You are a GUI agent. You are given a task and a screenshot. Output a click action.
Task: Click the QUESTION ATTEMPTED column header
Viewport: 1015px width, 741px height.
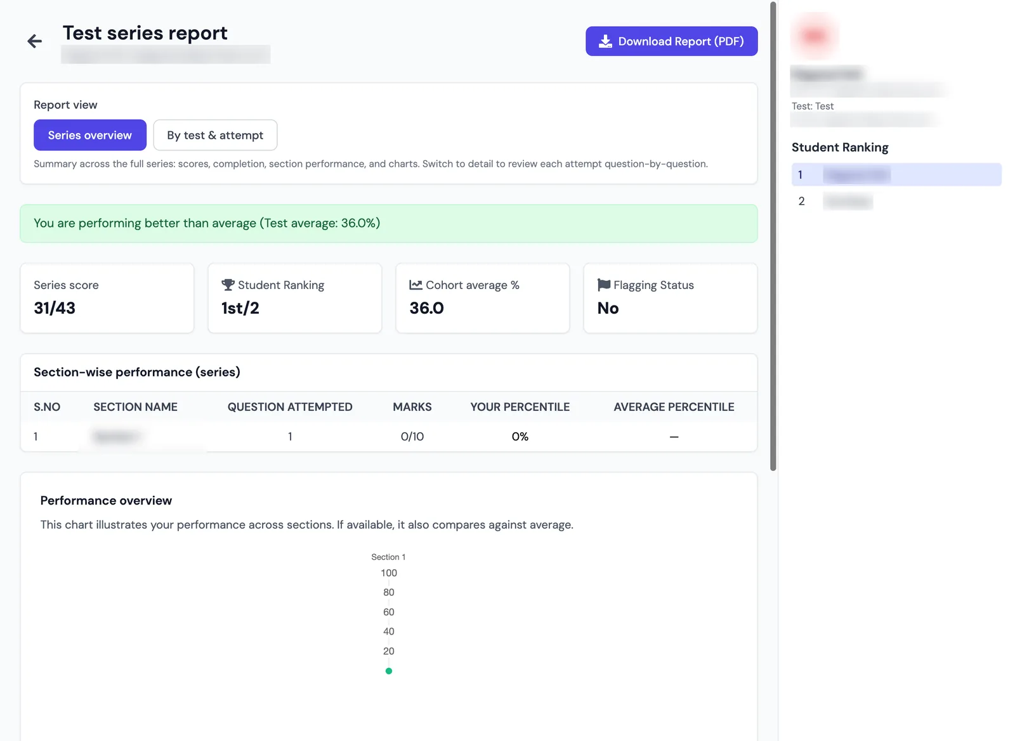pyautogui.click(x=290, y=407)
